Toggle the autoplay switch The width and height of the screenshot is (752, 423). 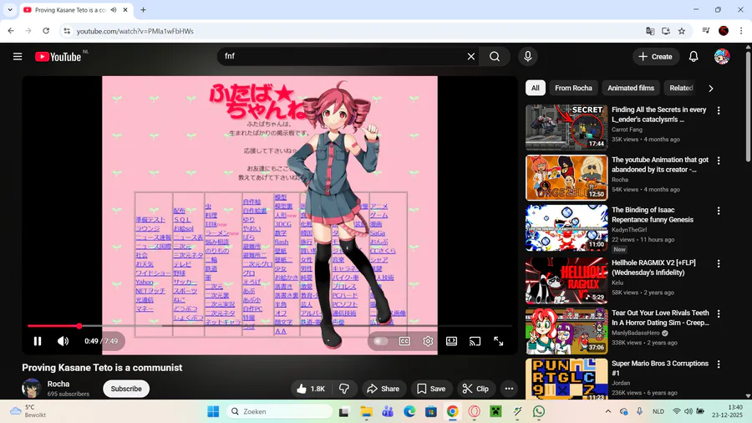click(x=381, y=341)
